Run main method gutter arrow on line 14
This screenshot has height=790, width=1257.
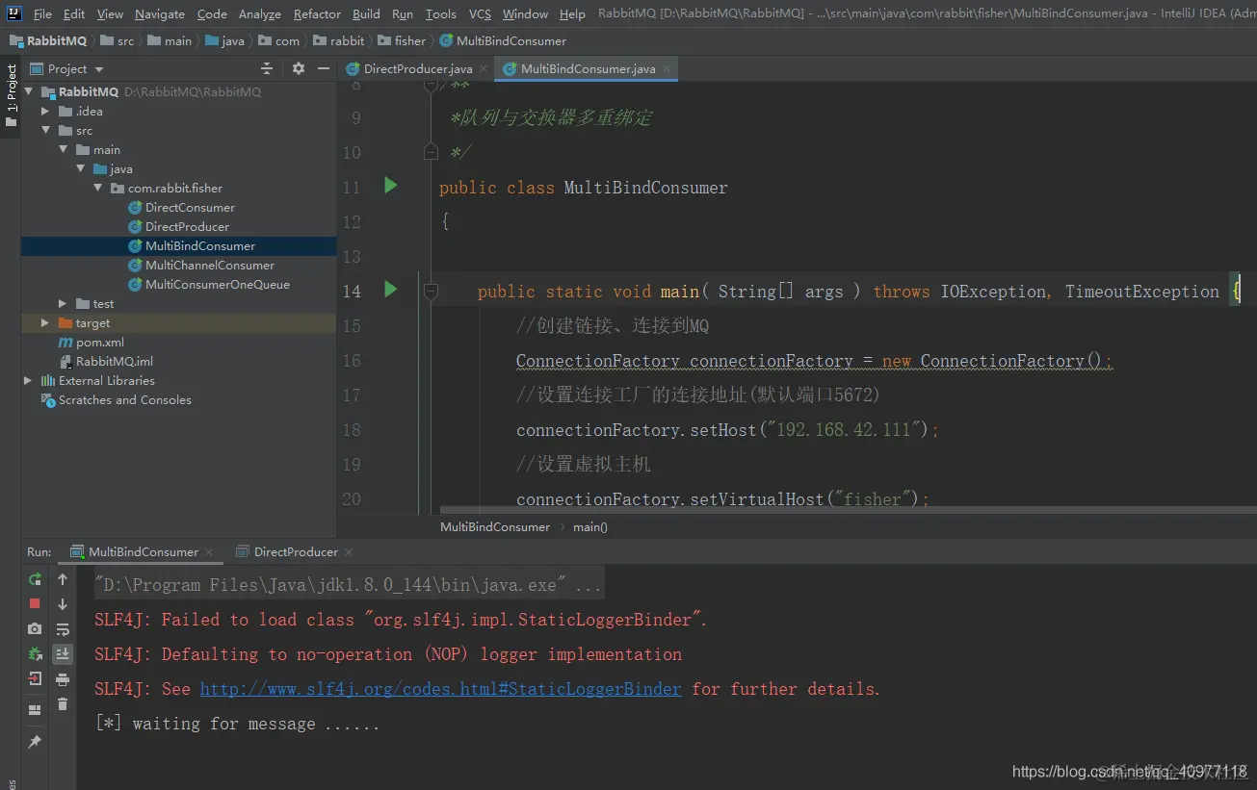pyautogui.click(x=390, y=290)
